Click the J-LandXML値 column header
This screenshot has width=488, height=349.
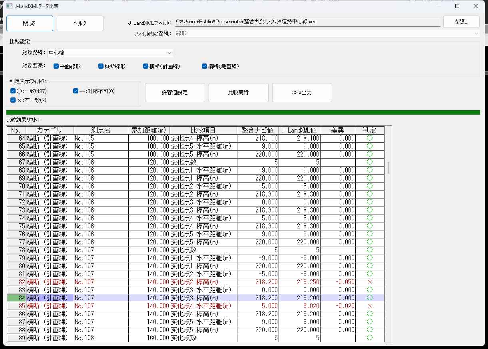pyautogui.click(x=299, y=130)
